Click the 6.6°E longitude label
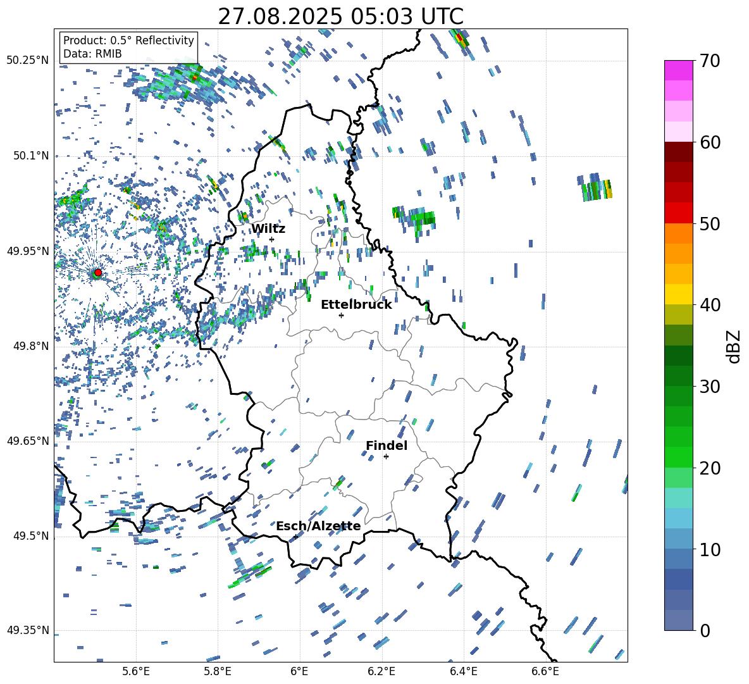Screen dimensions: 749x684 545,671
